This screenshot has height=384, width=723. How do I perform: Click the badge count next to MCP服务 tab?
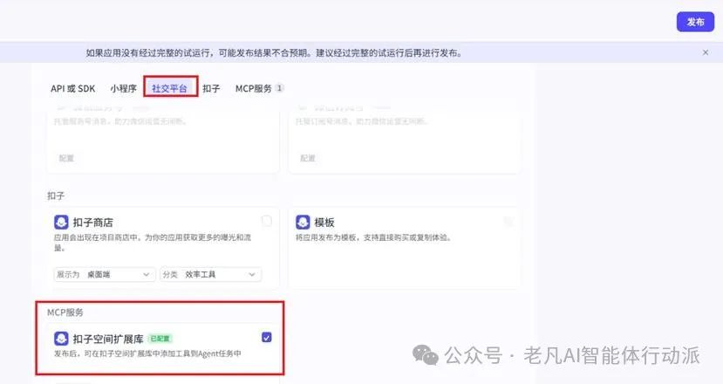[x=279, y=88]
